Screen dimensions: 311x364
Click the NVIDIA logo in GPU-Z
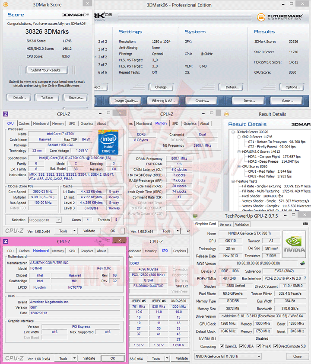[294, 244]
